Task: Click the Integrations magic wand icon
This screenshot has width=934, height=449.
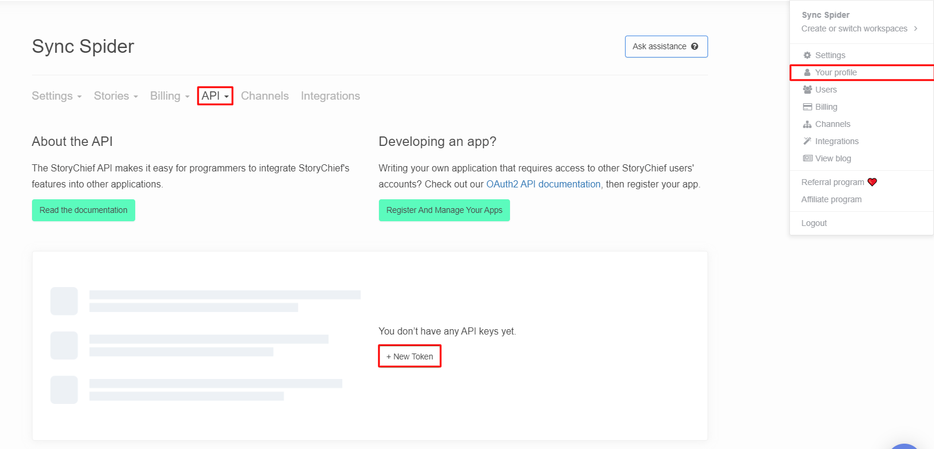Action: tap(807, 141)
